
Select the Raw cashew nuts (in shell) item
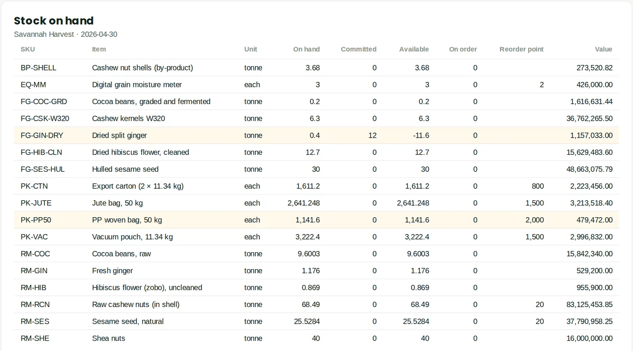pyautogui.click(x=136, y=305)
